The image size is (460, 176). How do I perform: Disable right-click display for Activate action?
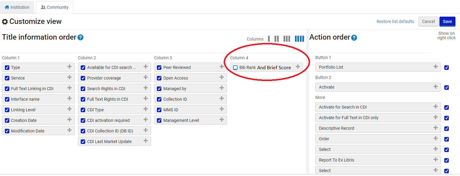coord(446,87)
